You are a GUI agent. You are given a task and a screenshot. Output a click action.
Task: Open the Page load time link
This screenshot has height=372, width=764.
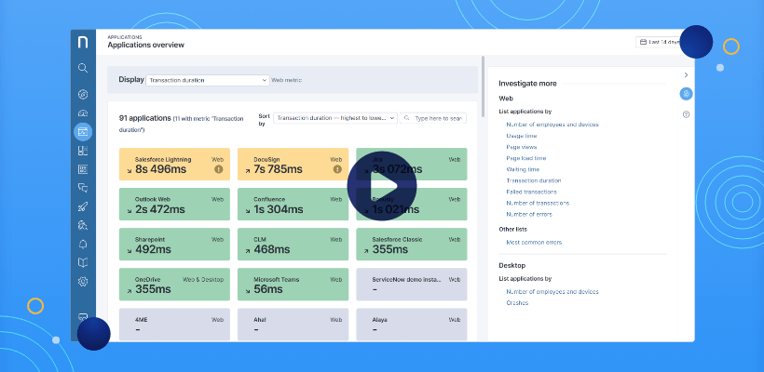pyautogui.click(x=525, y=157)
